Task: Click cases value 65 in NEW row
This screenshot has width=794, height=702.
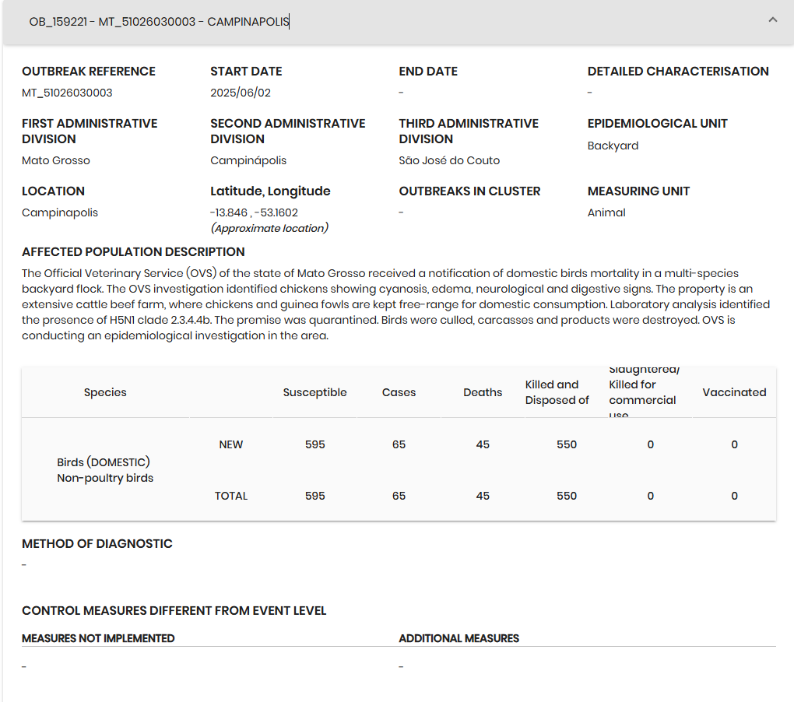Action: (399, 444)
